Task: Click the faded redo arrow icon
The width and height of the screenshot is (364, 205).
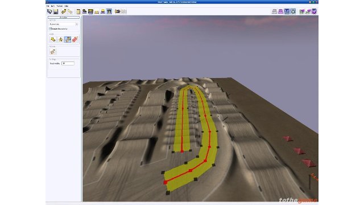Action: [x=70, y=11]
